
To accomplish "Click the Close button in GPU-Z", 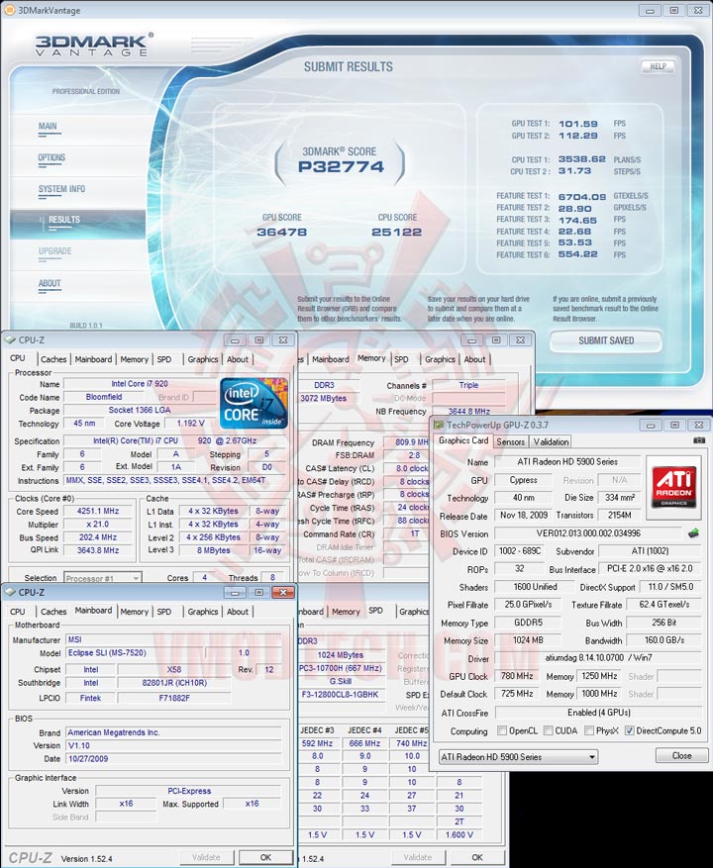I will click(682, 755).
